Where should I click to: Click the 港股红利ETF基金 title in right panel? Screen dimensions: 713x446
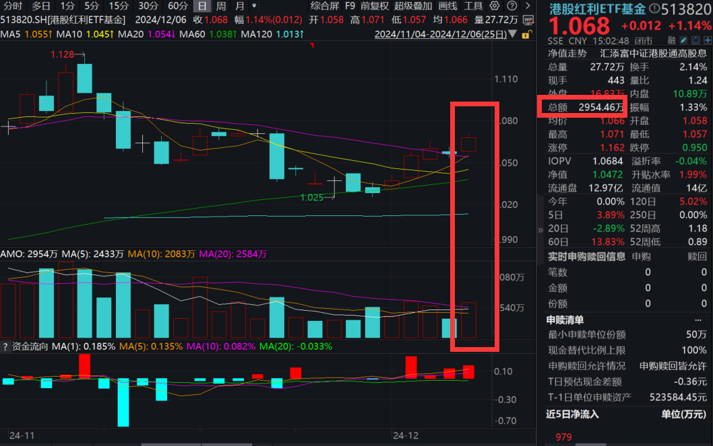pyautogui.click(x=598, y=9)
